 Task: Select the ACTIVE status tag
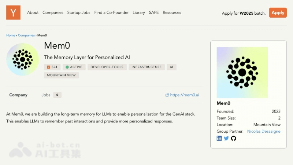(74, 67)
